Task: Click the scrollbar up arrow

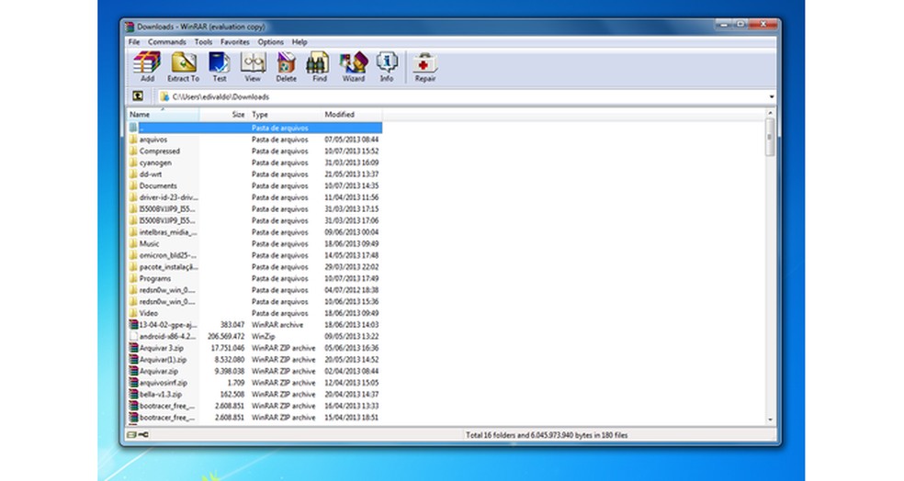Action: tap(770, 113)
